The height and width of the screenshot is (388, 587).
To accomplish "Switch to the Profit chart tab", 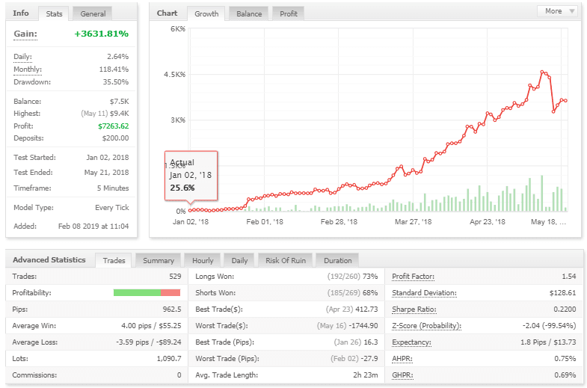I will (288, 13).
